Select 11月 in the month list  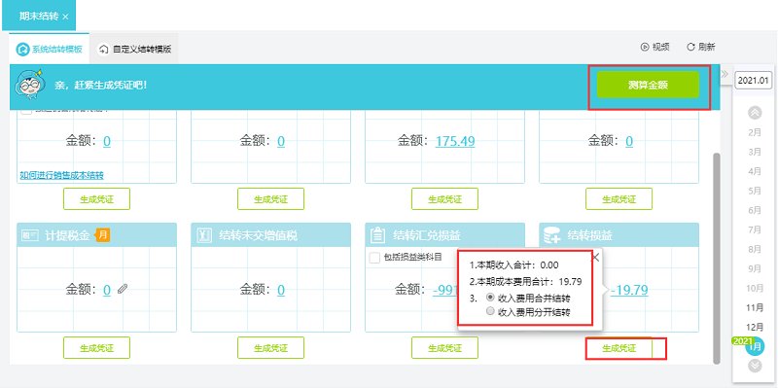tap(755, 307)
